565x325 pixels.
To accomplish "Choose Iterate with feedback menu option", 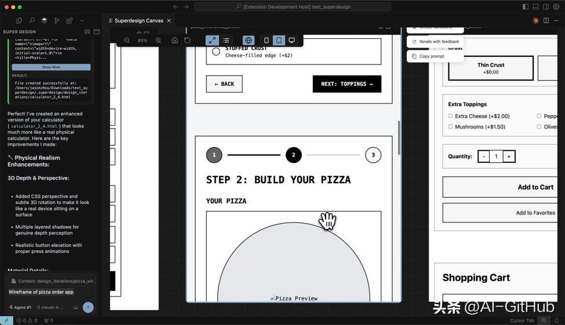I will pos(435,42).
